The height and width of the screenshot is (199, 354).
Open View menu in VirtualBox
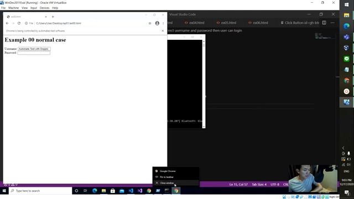click(x=24, y=8)
